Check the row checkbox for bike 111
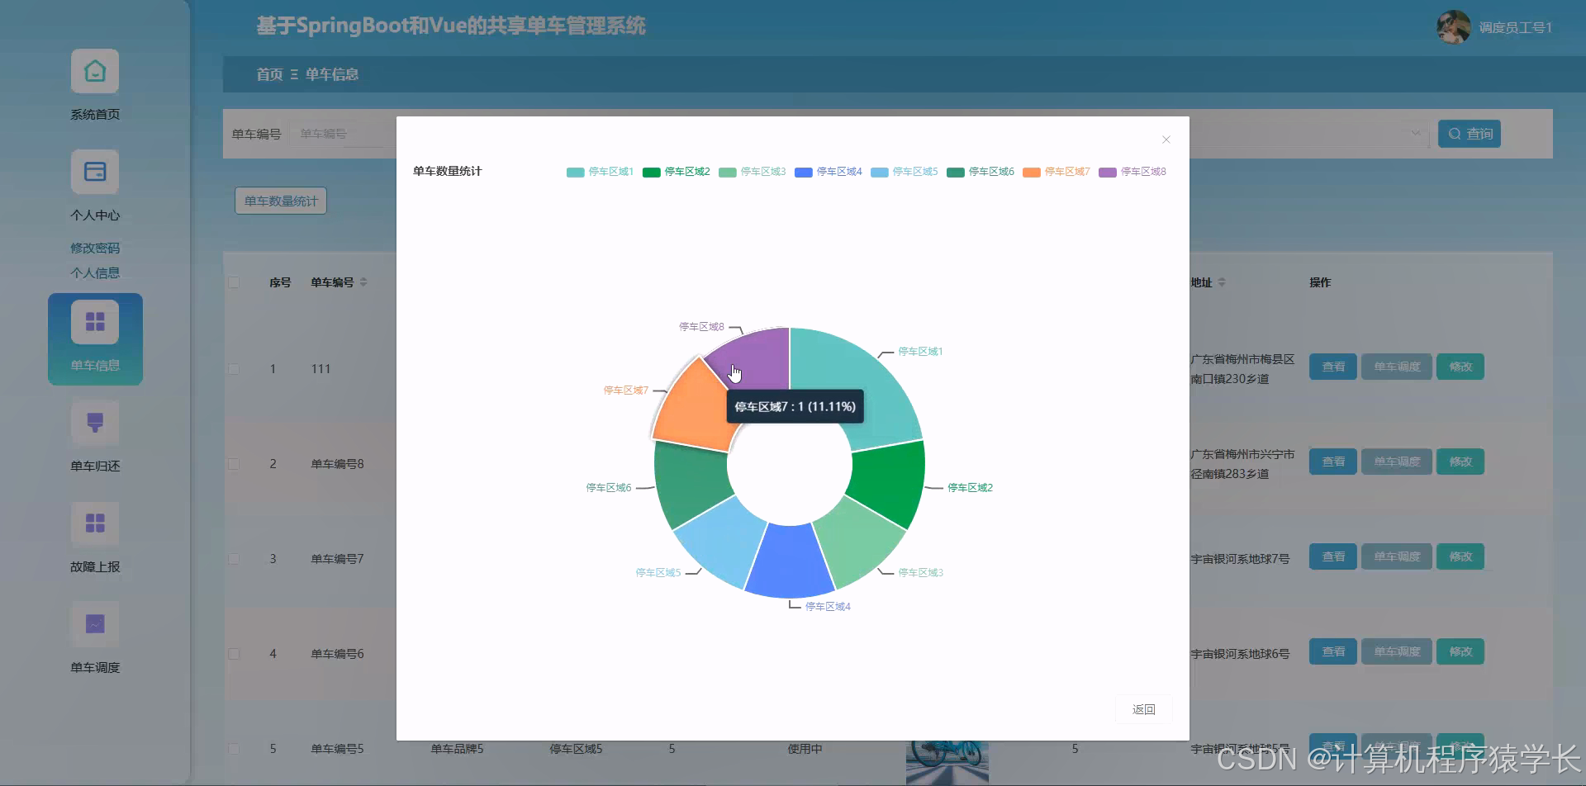The height and width of the screenshot is (786, 1586). tap(234, 368)
